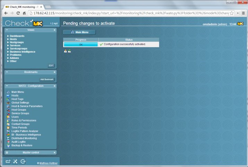248x167 pixels.
Task: Expand the Hostgroups tree entry
Action: [x=8, y=42]
